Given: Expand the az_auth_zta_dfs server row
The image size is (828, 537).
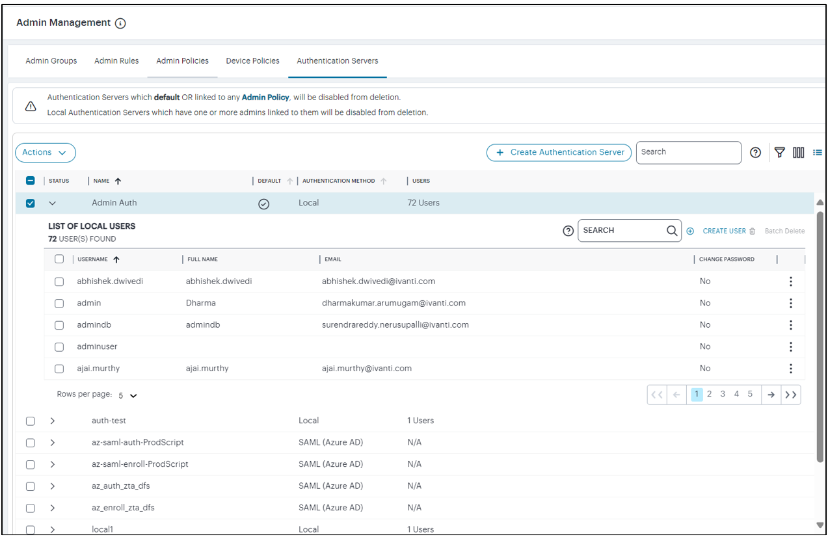Looking at the screenshot, I should (x=53, y=486).
